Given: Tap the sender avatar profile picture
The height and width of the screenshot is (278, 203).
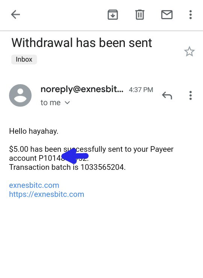Looking at the screenshot, I should (x=20, y=95).
